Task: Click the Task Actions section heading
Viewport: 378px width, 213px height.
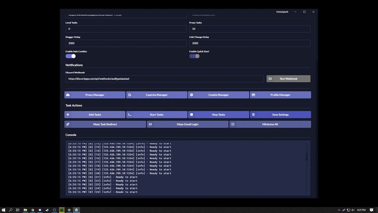Action: pos(74,105)
